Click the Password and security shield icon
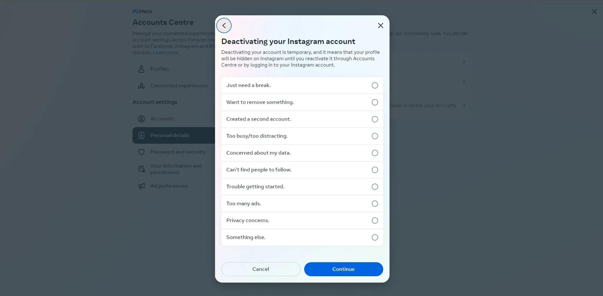The width and height of the screenshot is (603, 296). (x=141, y=152)
